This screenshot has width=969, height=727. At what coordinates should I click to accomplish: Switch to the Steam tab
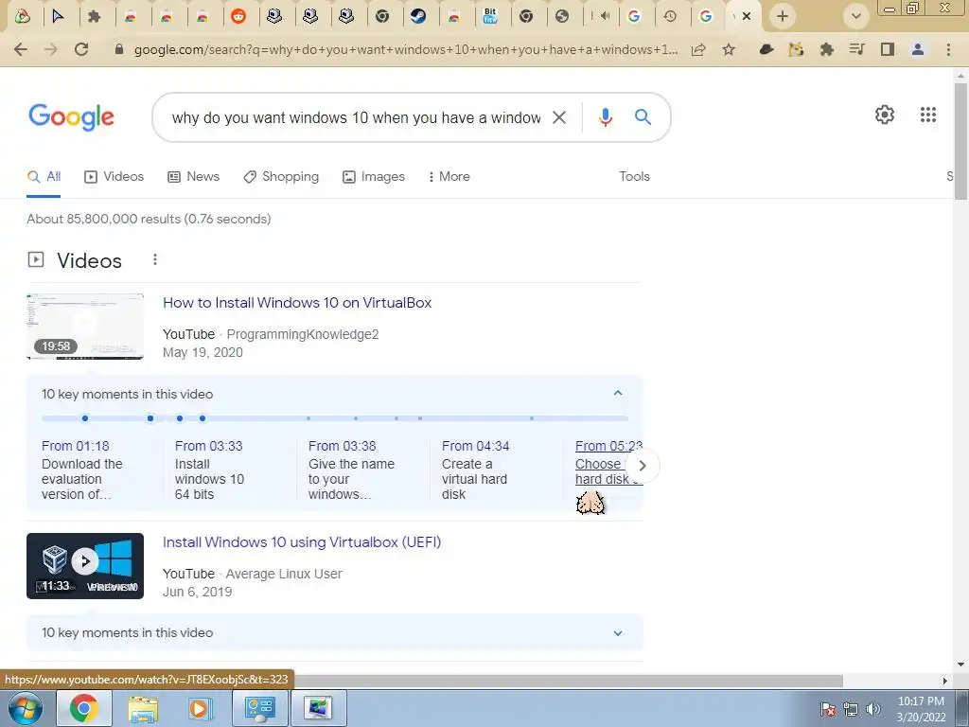418,17
